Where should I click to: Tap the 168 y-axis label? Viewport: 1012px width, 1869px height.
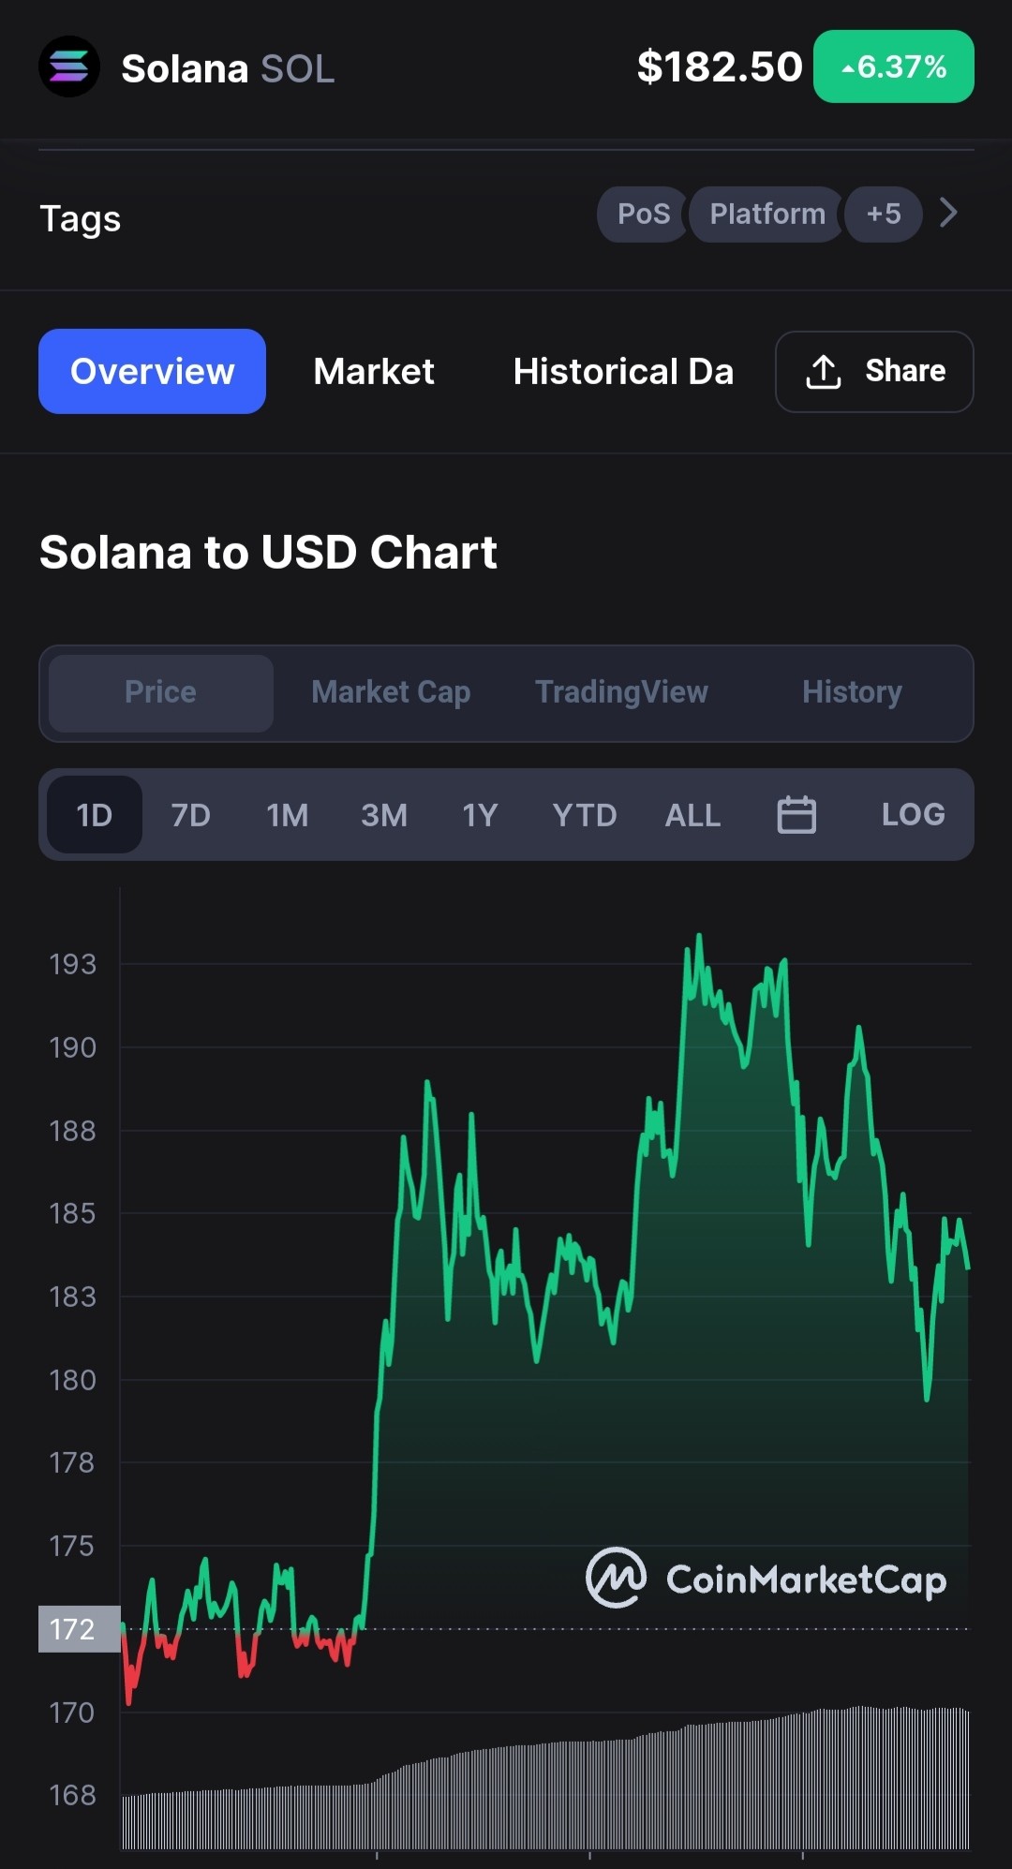click(x=72, y=1795)
